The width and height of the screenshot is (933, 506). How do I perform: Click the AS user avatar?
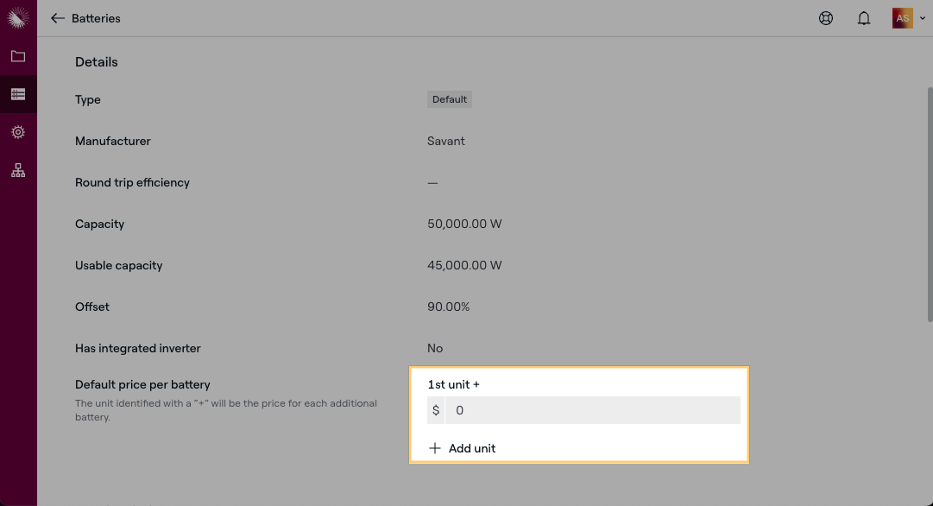902,18
